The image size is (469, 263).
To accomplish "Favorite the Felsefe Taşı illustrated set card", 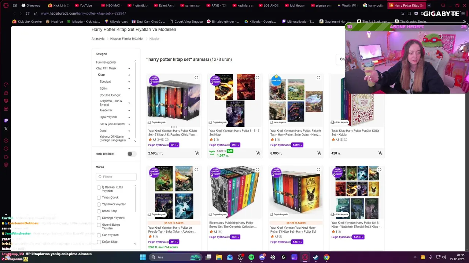I will click(318, 78).
